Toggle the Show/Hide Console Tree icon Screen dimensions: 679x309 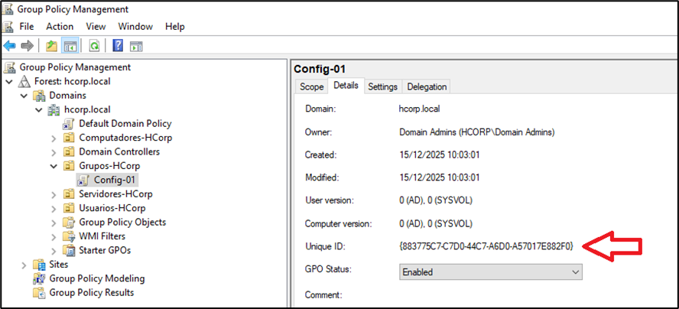click(x=69, y=46)
